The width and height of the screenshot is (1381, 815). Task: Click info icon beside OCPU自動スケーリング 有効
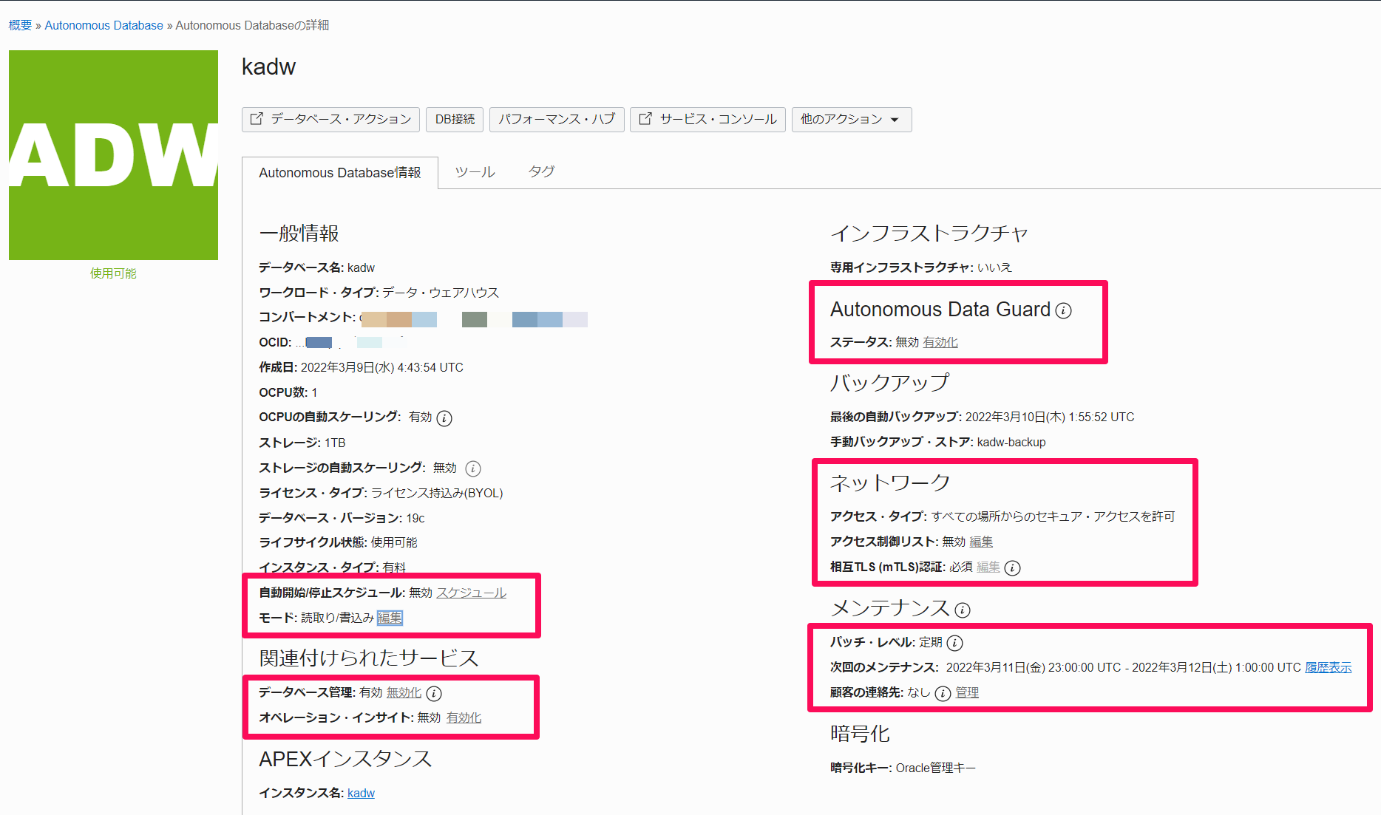pyautogui.click(x=444, y=418)
